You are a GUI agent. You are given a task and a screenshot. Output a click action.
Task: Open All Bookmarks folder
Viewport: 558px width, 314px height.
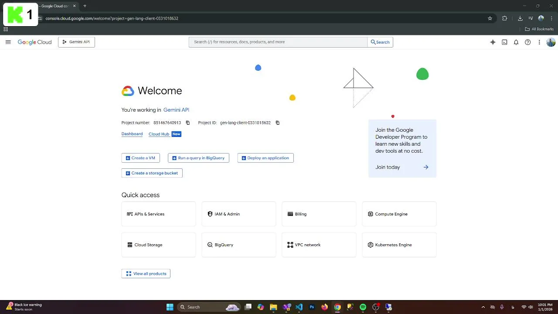pos(539,29)
